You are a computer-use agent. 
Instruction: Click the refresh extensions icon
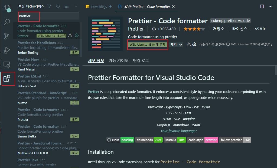58,6
